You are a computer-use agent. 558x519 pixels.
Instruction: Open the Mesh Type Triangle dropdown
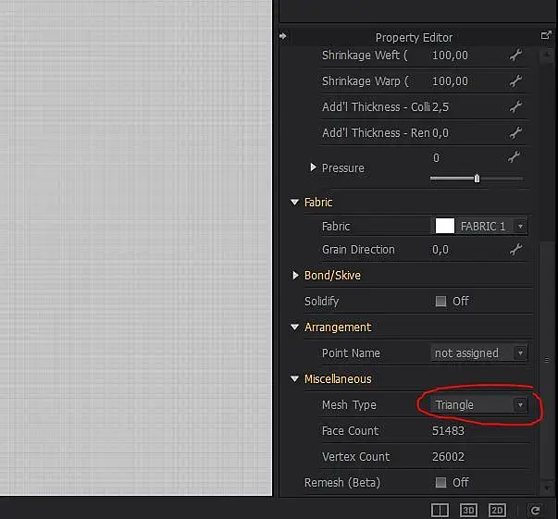point(479,405)
